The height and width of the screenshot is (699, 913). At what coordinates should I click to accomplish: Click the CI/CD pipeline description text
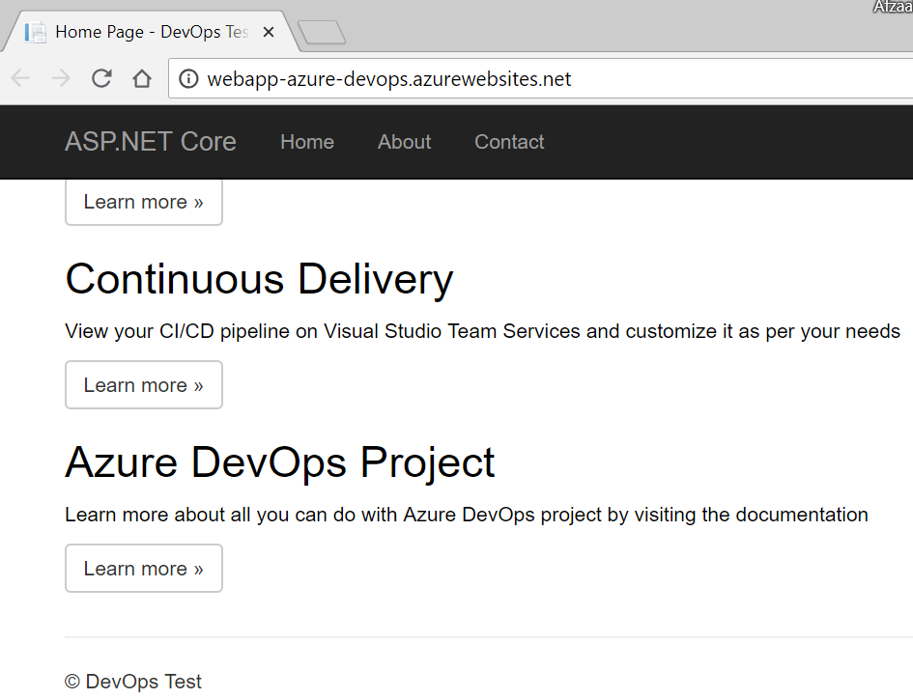click(483, 331)
